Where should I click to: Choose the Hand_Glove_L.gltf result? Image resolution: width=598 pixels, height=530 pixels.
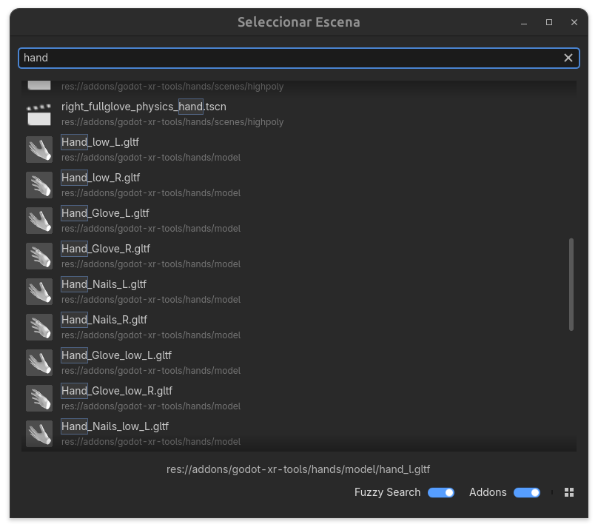tap(105, 213)
